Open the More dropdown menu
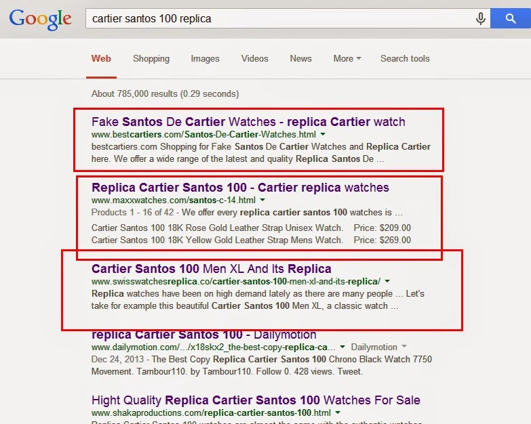The height and width of the screenshot is (424, 531). point(347,58)
